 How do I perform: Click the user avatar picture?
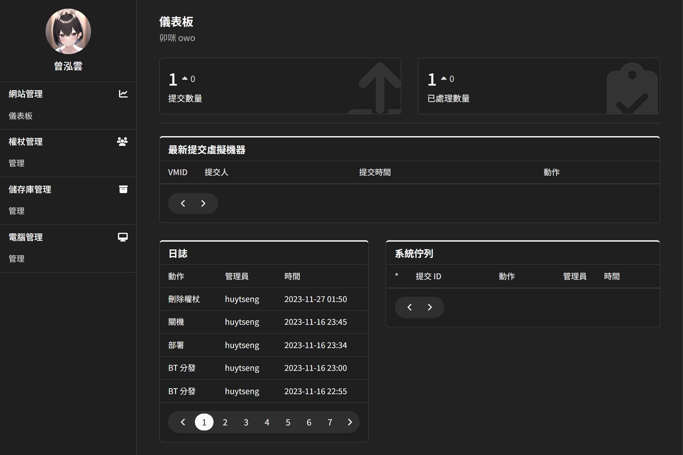coord(68,31)
